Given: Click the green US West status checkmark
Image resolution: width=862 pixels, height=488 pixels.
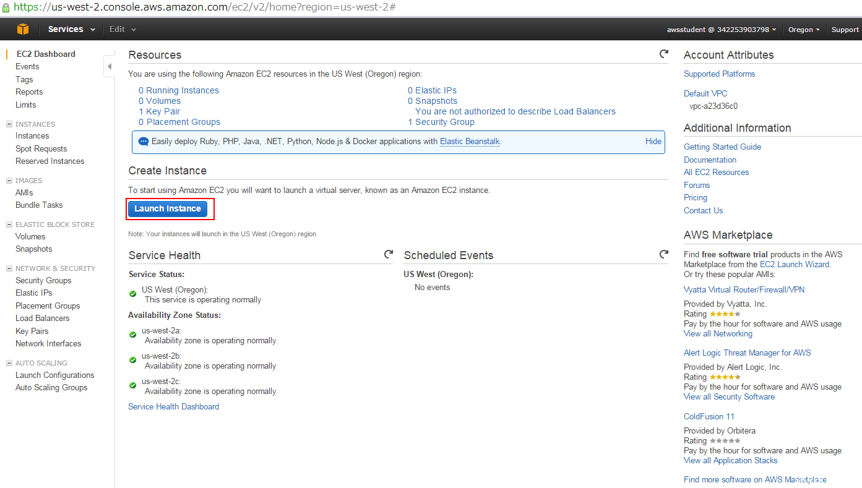Looking at the screenshot, I should coord(132,294).
